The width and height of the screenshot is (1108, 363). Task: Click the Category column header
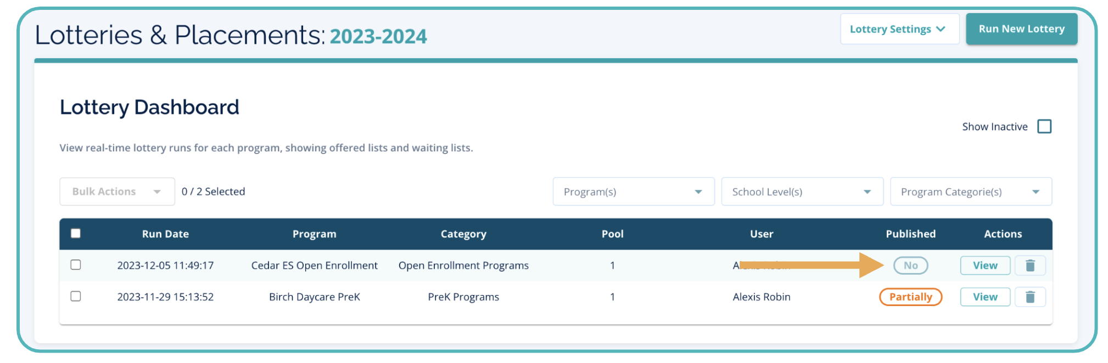point(463,234)
